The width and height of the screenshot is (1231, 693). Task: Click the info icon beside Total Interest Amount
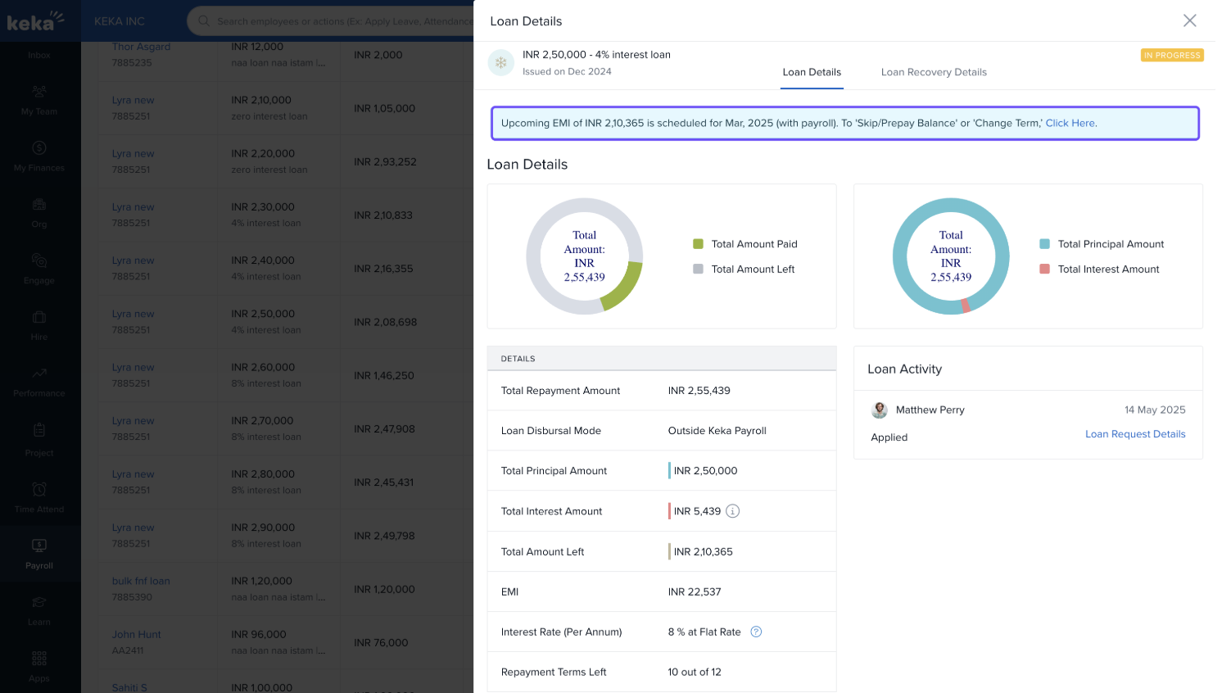[x=733, y=511]
